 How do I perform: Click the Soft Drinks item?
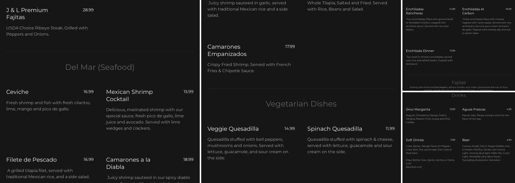point(415,140)
